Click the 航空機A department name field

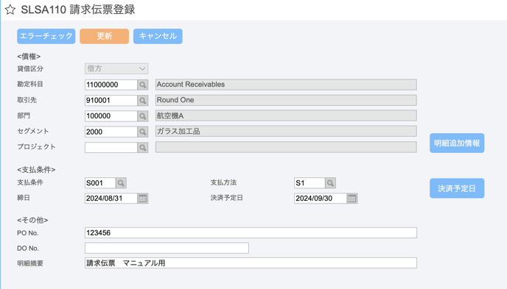tap(286, 115)
